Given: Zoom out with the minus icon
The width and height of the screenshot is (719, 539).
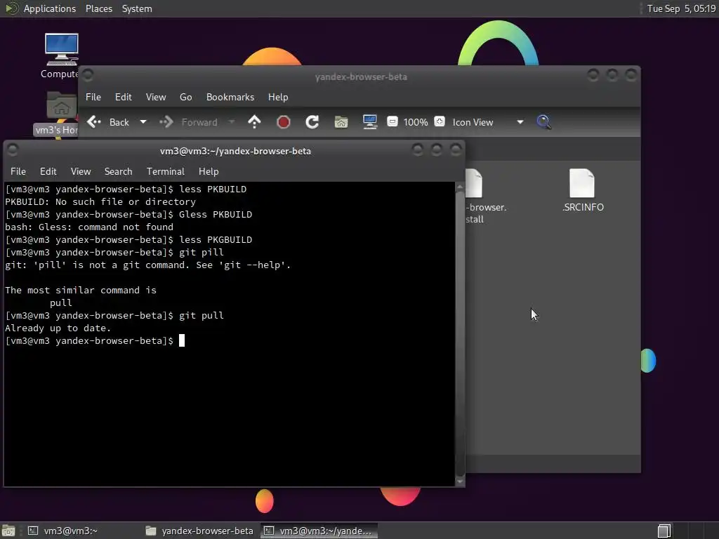Looking at the screenshot, I should click(392, 121).
